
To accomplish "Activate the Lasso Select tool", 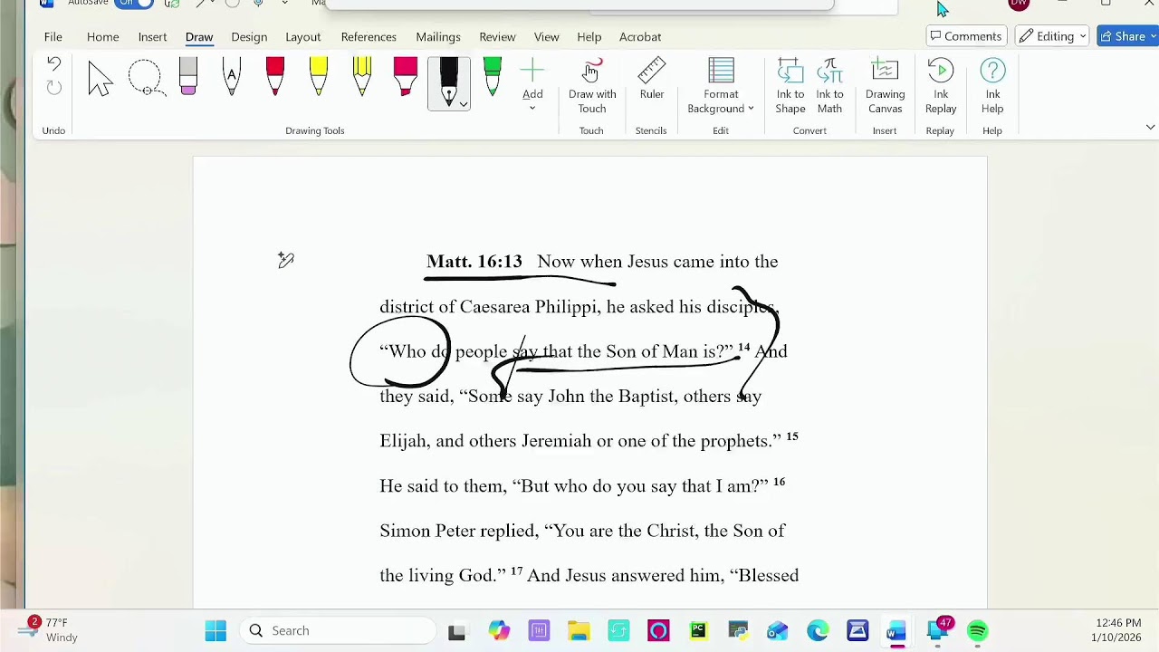I will pyautogui.click(x=146, y=79).
